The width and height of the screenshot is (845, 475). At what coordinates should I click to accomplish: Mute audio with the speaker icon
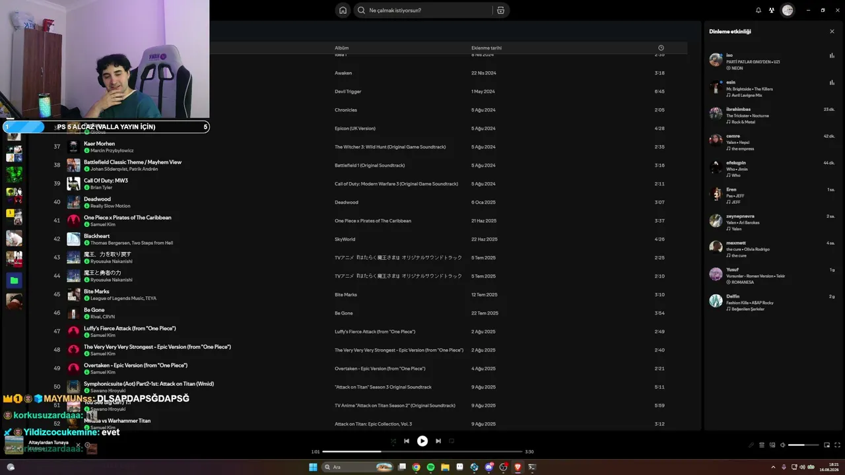tap(783, 445)
